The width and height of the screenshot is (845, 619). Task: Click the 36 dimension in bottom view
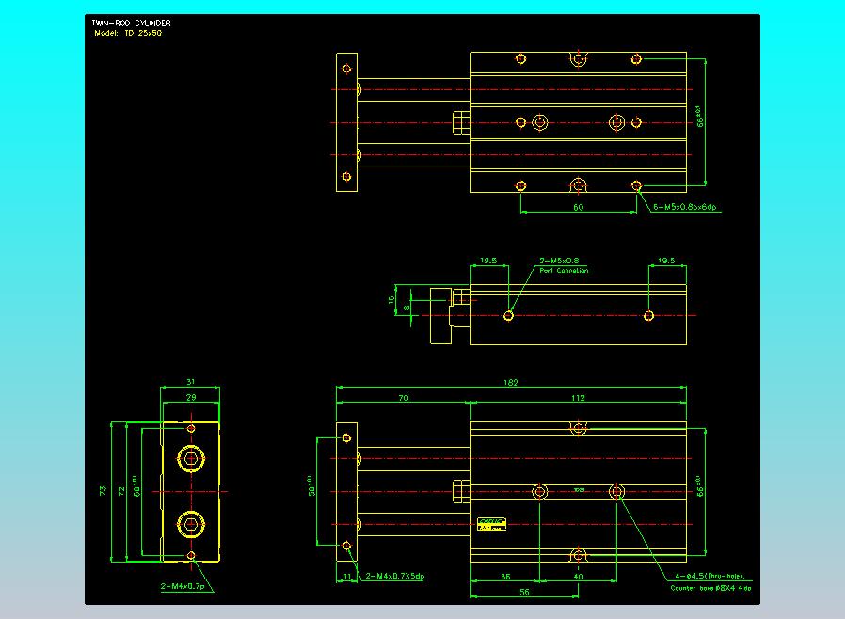[x=505, y=577]
